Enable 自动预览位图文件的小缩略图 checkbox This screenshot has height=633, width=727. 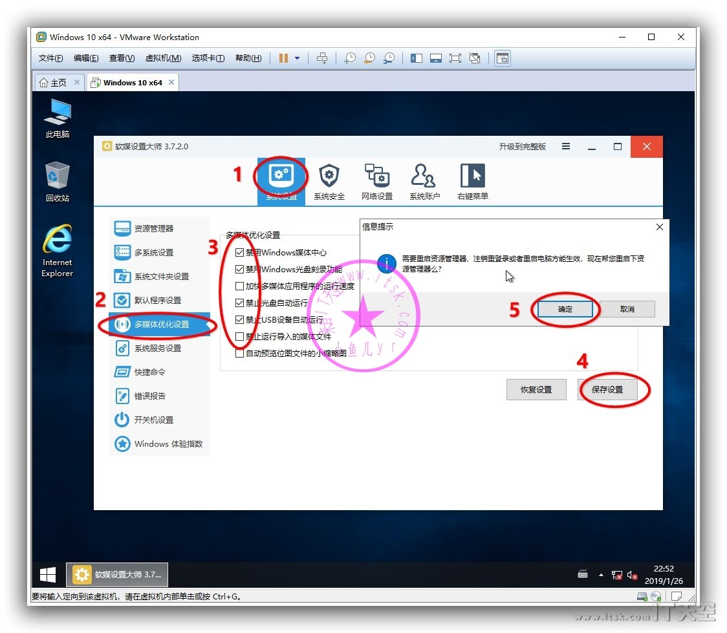[x=240, y=354]
